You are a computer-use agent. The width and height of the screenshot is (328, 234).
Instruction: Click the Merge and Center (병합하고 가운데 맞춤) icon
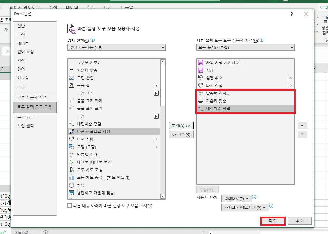(72, 193)
